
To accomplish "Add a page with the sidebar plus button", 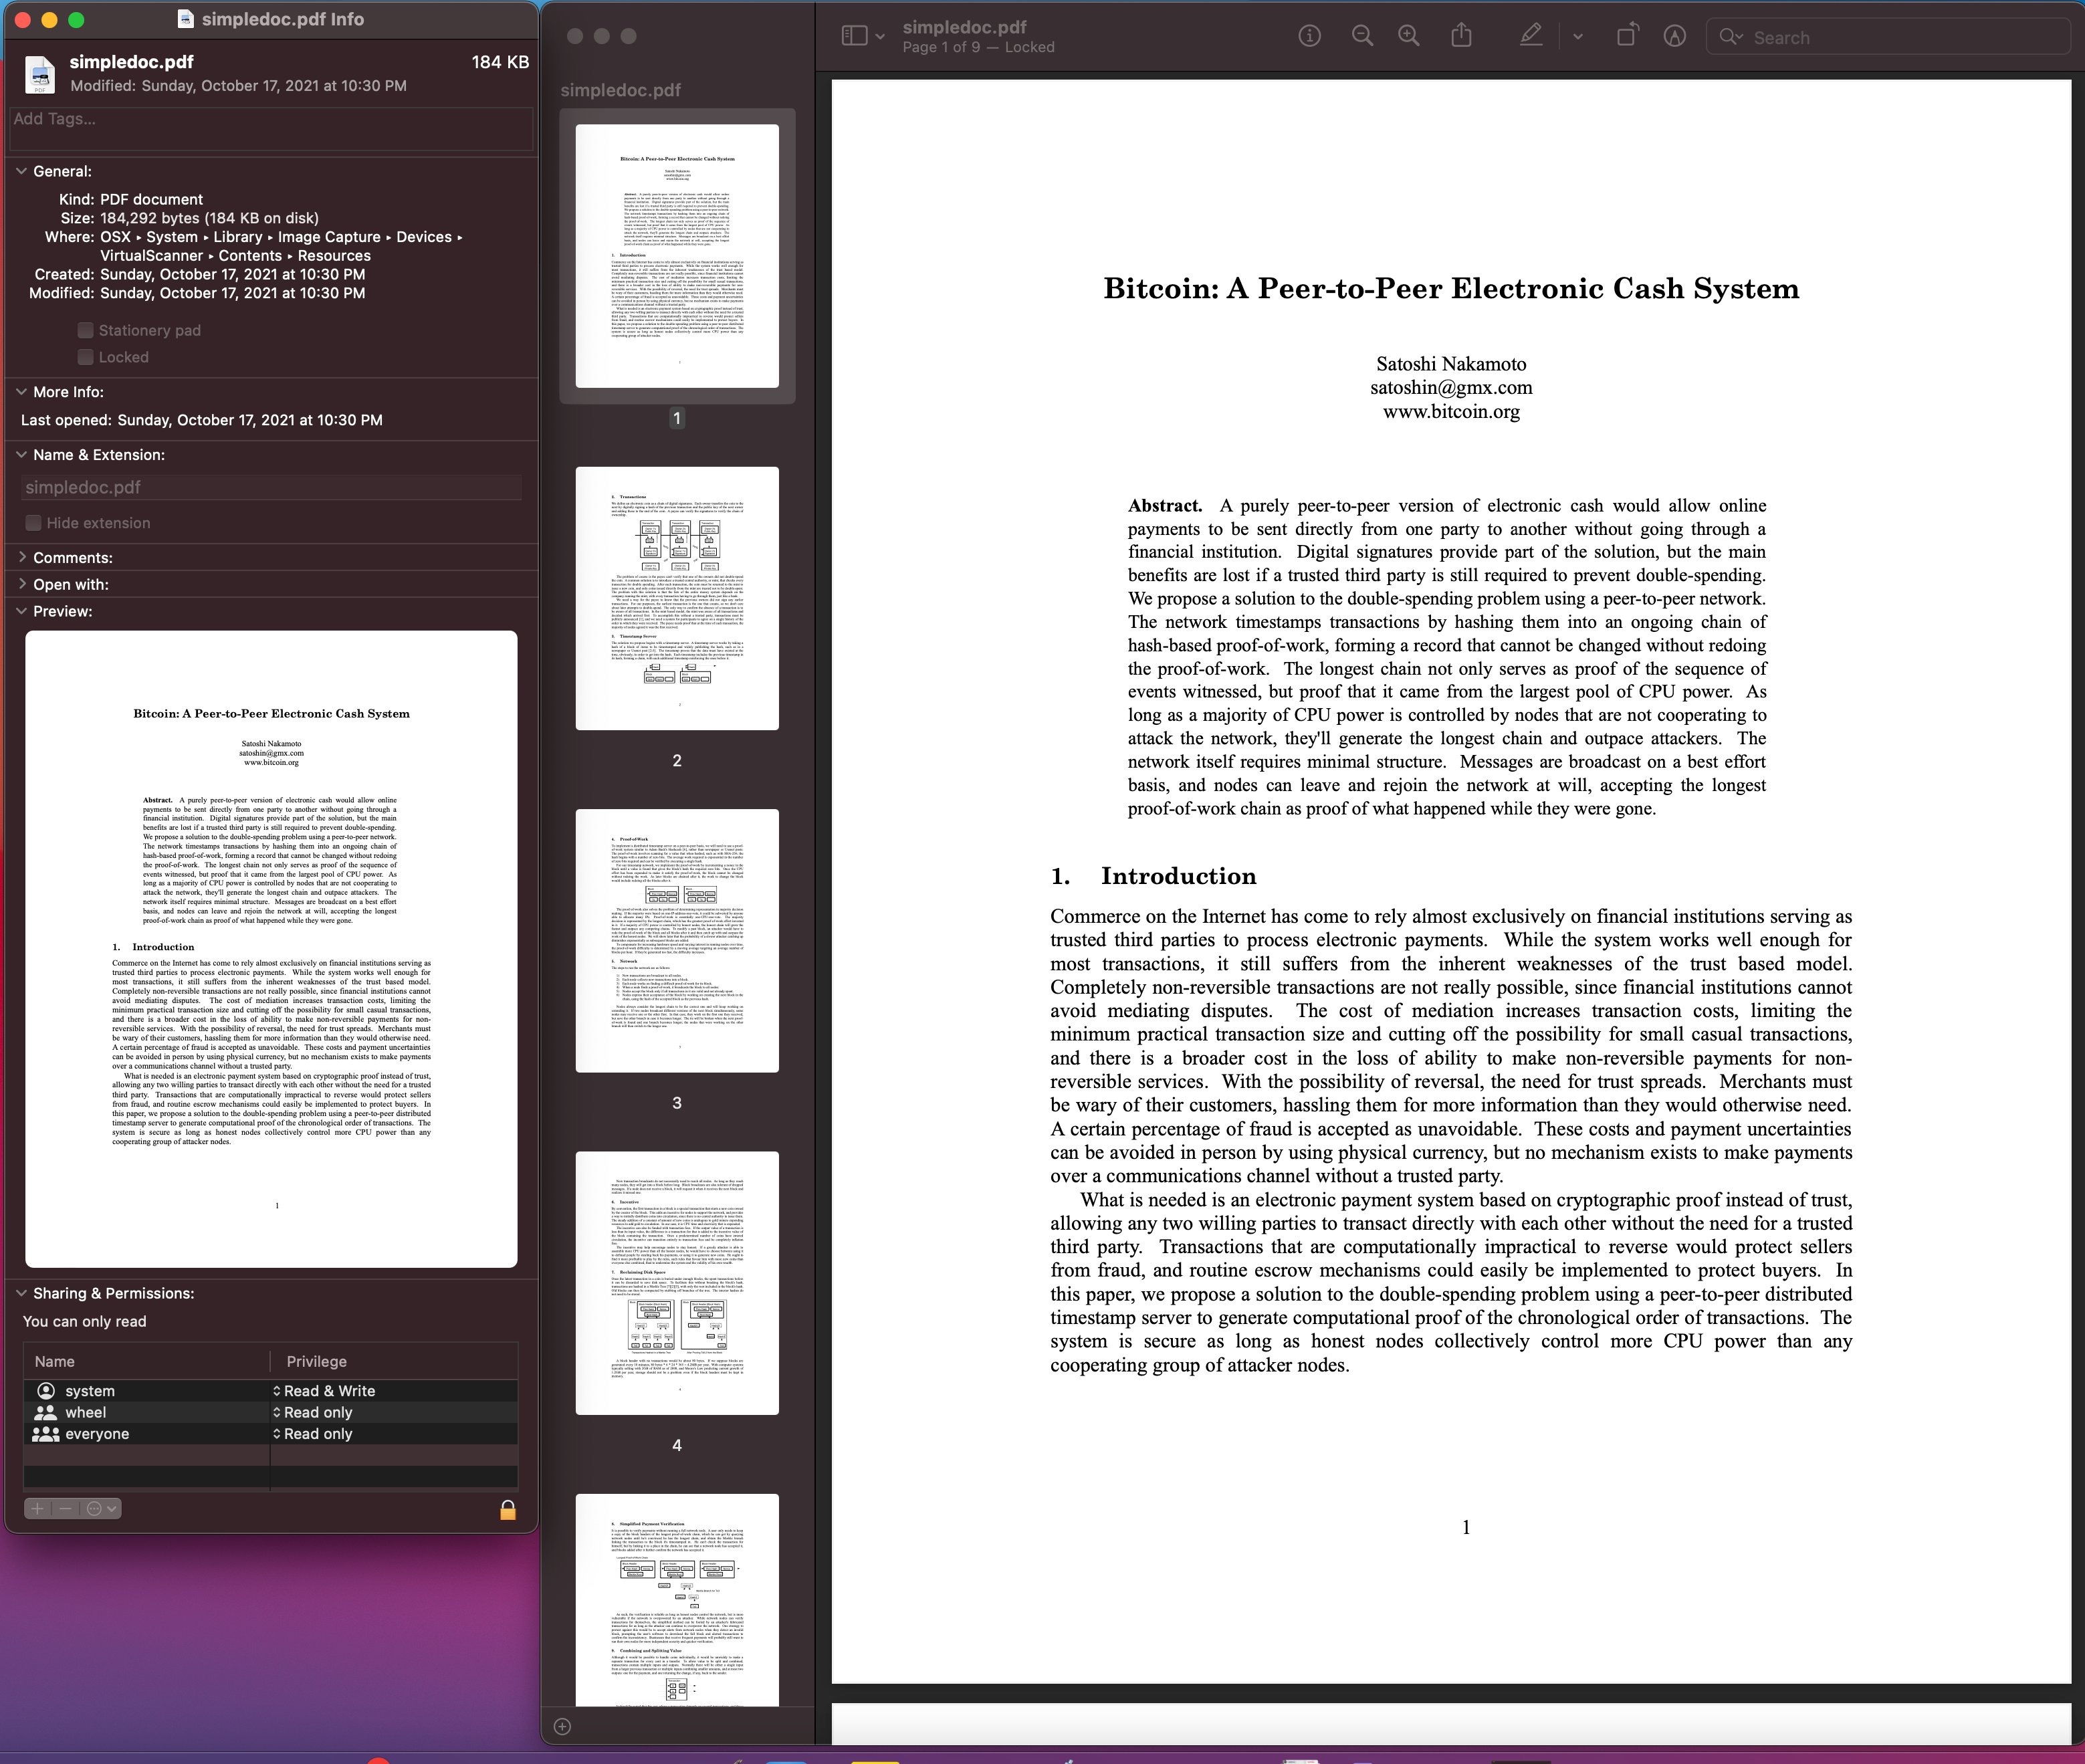I will coord(562,1726).
